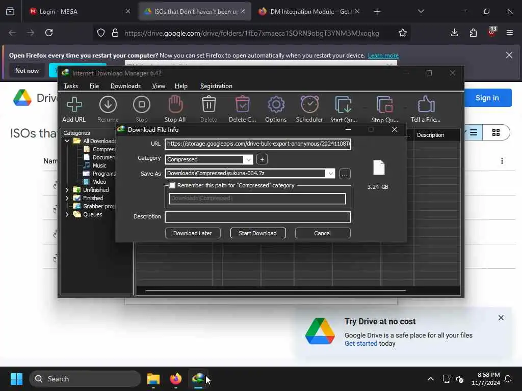Click the Windows taskbar Search box

(85, 379)
